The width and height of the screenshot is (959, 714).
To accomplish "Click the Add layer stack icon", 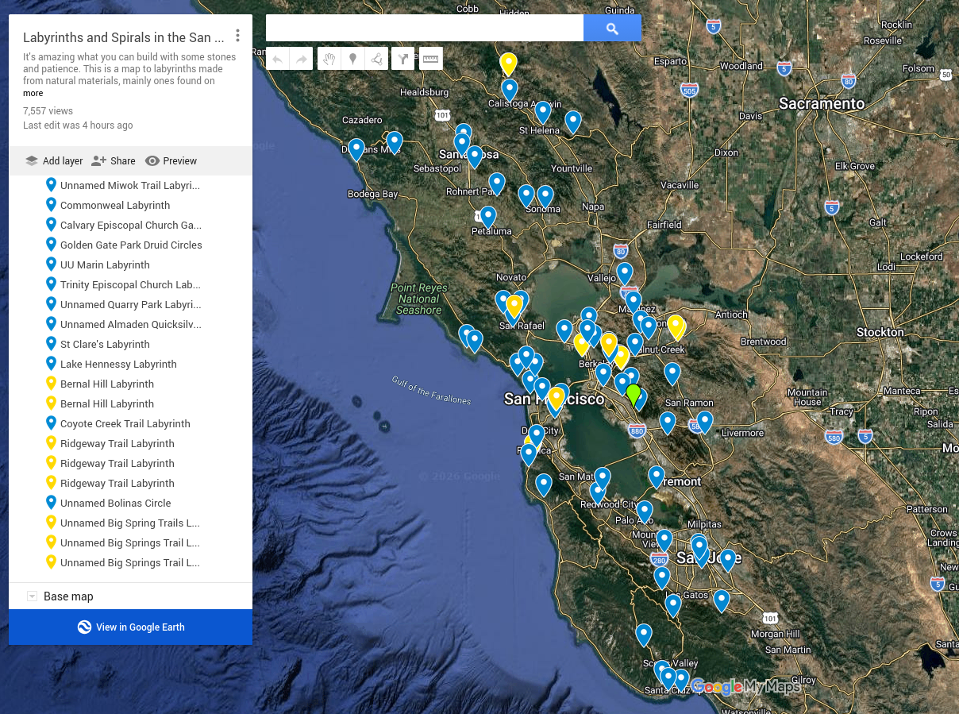I will pyautogui.click(x=32, y=160).
